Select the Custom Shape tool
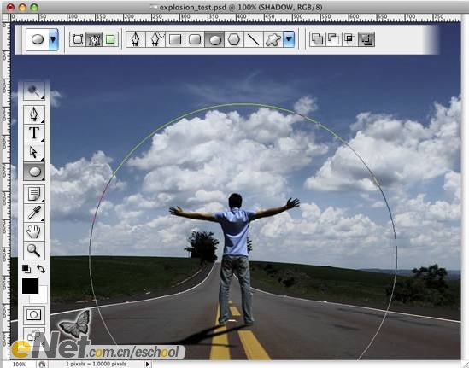Image resolution: width=469 pixels, height=368 pixels. click(x=273, y=39)
